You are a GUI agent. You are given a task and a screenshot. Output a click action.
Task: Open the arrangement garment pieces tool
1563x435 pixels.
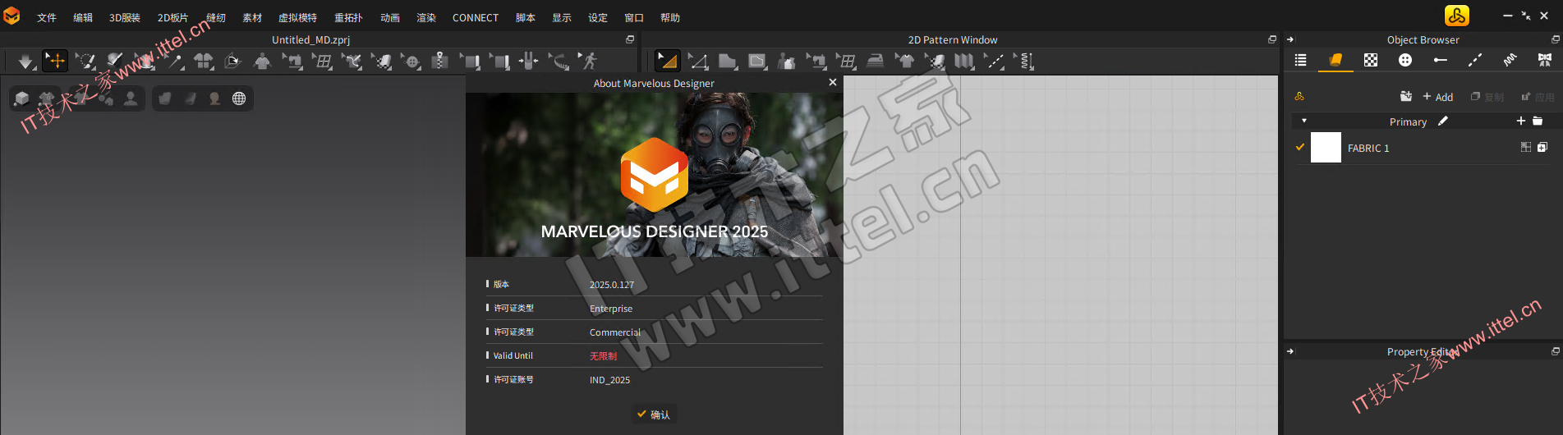click(x=204, y=61)
